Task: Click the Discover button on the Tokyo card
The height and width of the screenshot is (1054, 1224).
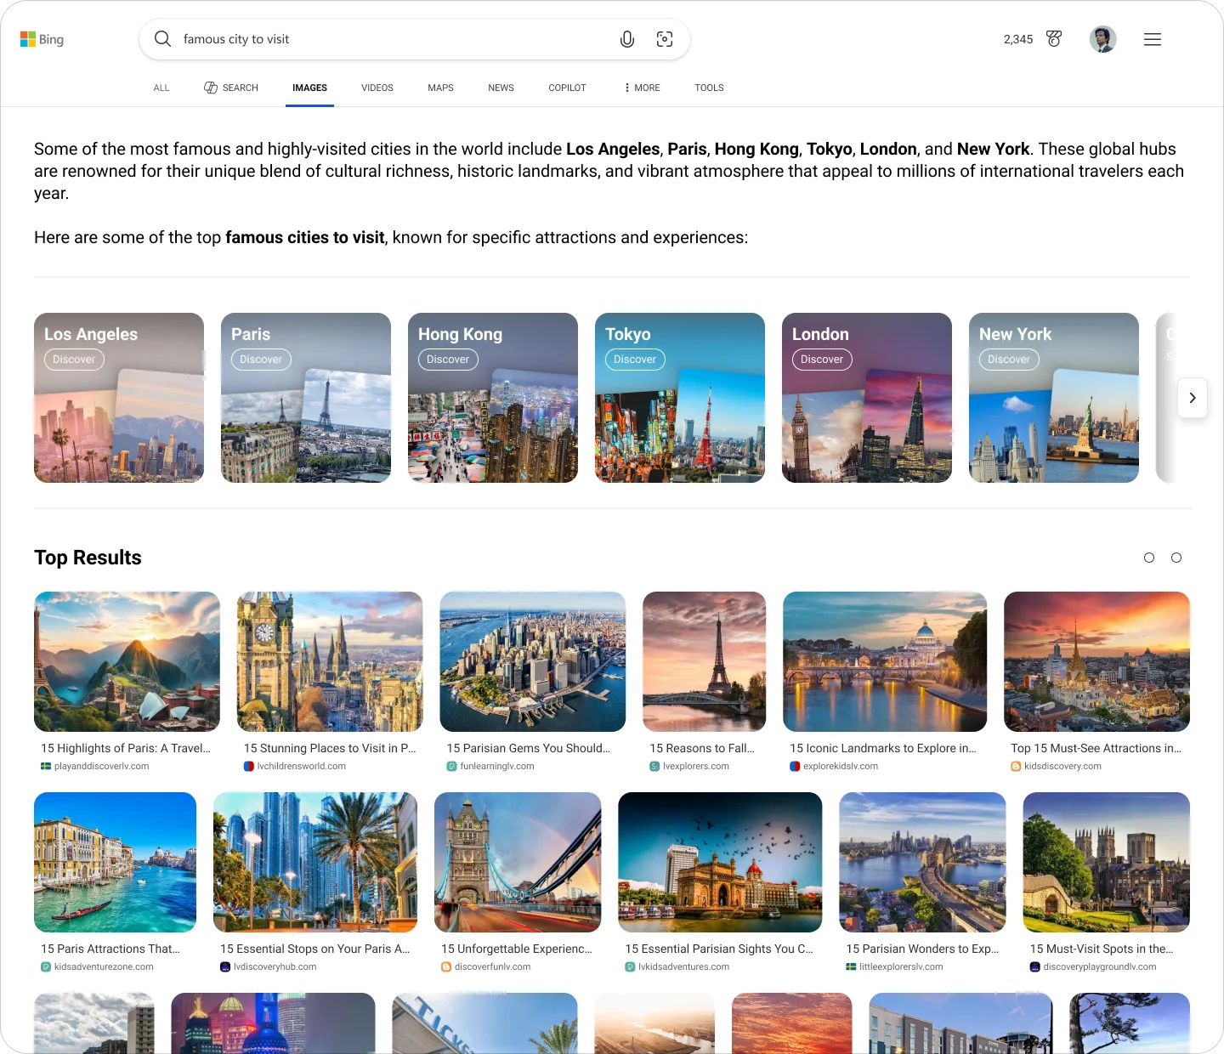Action: click(634, 359)
